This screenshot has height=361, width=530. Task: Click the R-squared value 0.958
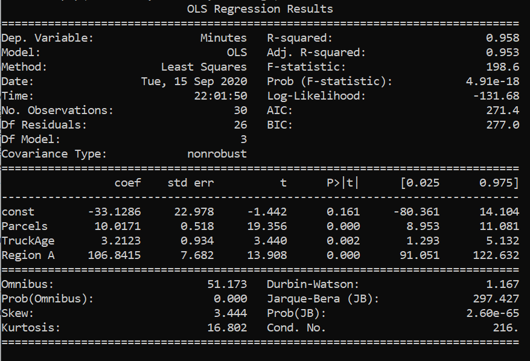click(x=502, y=38)
